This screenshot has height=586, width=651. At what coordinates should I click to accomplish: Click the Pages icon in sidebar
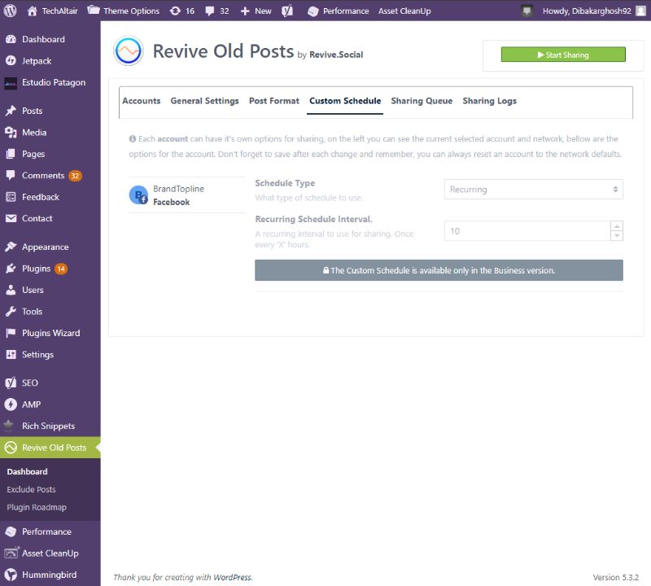[x=11, y=154]
